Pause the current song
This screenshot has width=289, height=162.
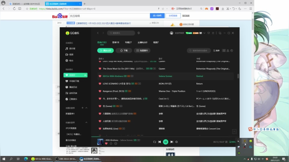click(x=165, y=142)
